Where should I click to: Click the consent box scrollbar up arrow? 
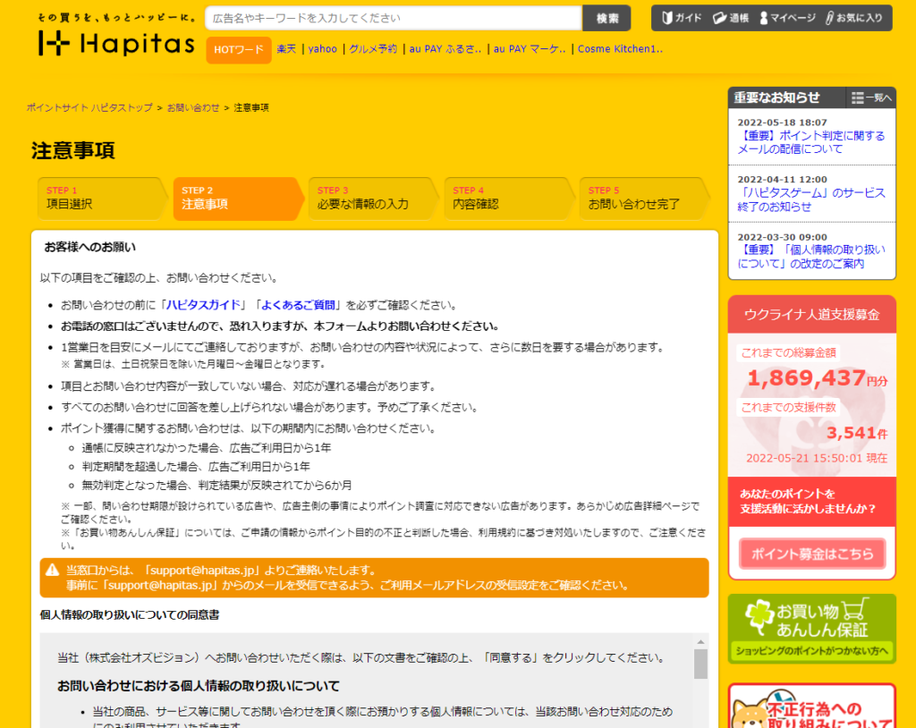[x=700, y=642]
